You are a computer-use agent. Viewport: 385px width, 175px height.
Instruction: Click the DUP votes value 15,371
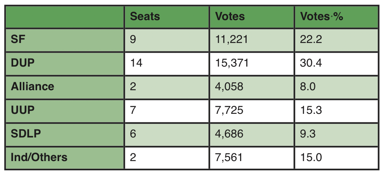[231, 63]
